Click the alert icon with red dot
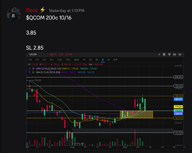Viewport: 192px width, 153px height. click(169, 54)
